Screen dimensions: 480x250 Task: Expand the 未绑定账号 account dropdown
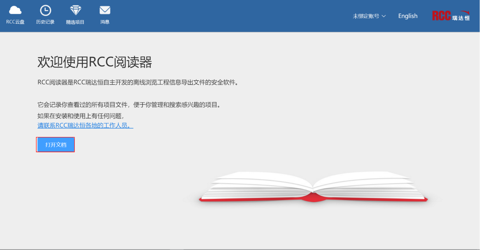(369, 16)
